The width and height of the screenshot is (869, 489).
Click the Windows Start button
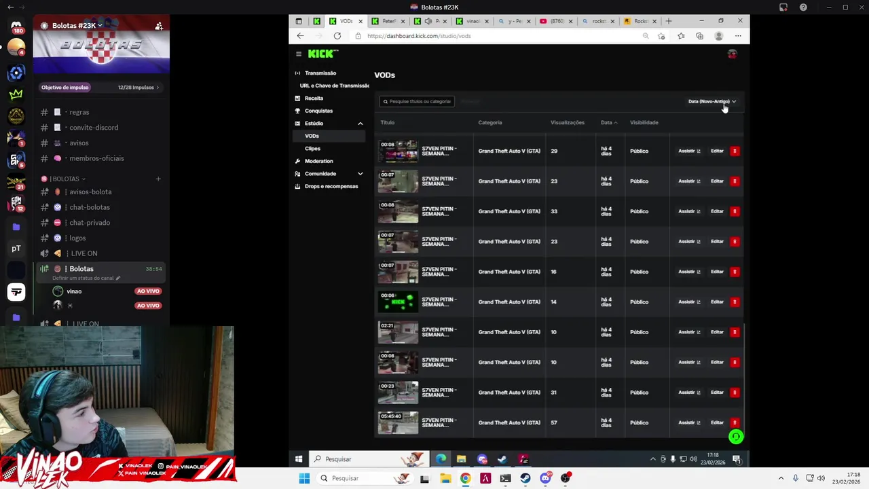coord(304,478)
